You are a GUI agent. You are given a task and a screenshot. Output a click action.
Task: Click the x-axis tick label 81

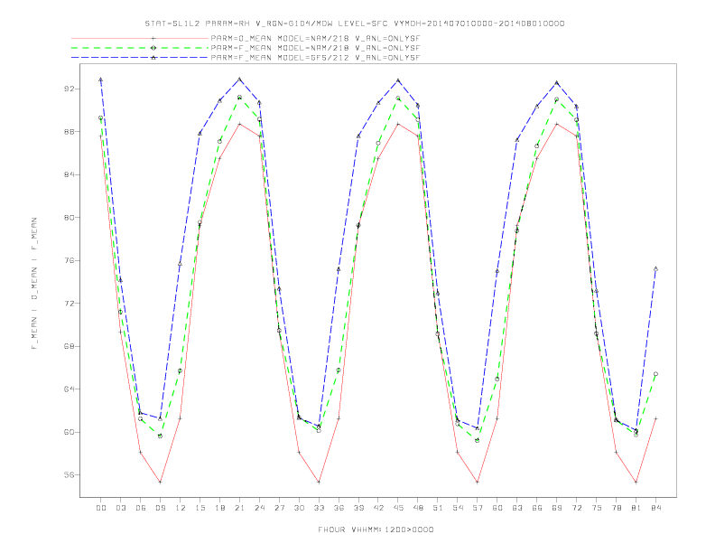tap(636, 508)
